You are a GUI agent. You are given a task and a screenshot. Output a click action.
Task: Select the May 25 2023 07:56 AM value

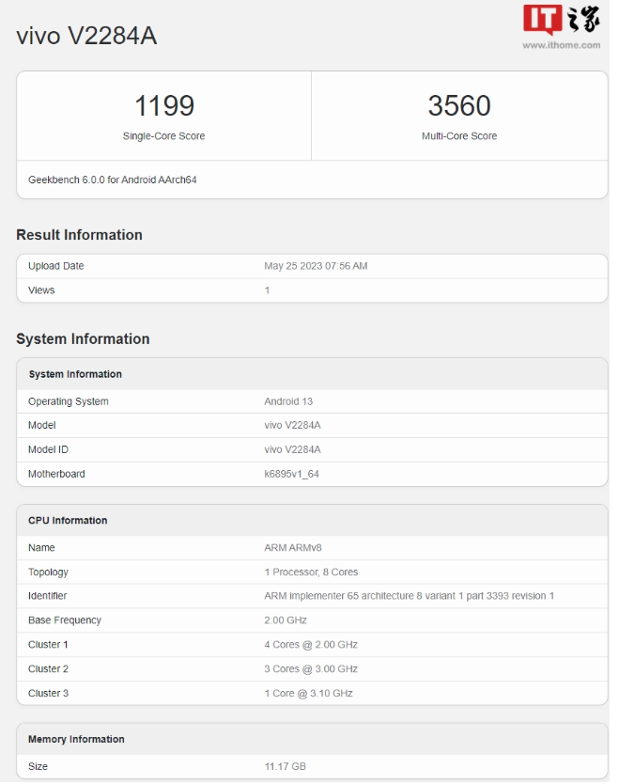coord(316,266)
